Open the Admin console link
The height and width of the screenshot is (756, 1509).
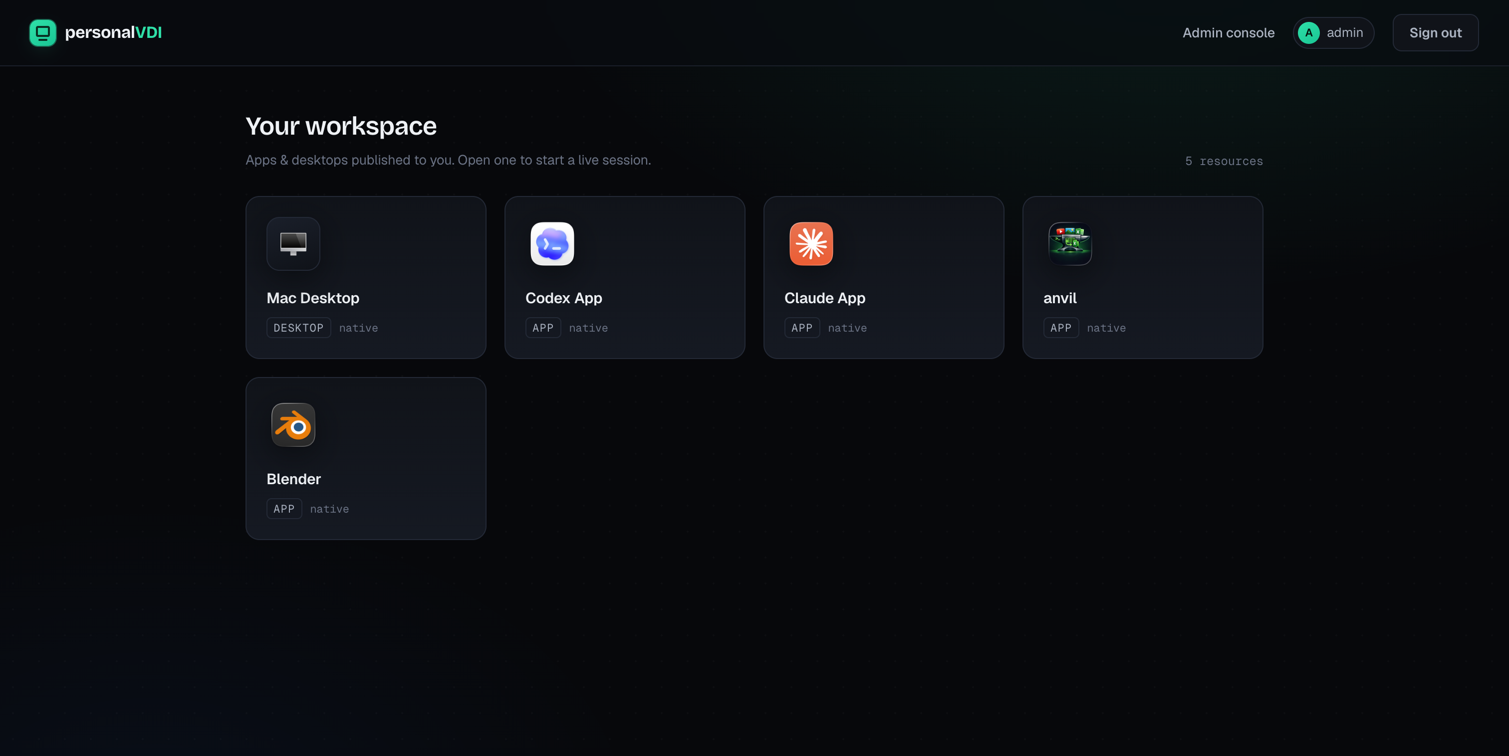1229,33
